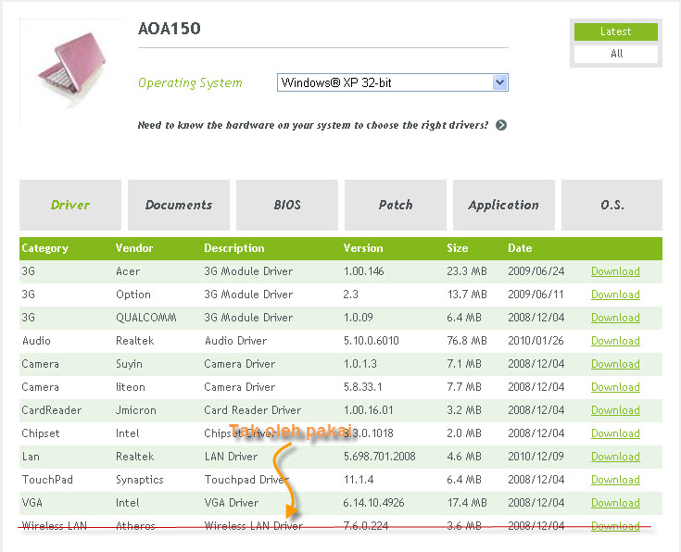This screenshot has width=681, height=552.
Task: Click the Chipset category cell
Action: [41, 433]
